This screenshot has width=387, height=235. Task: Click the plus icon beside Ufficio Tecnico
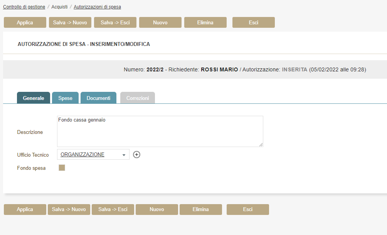[x=137, y=155]
